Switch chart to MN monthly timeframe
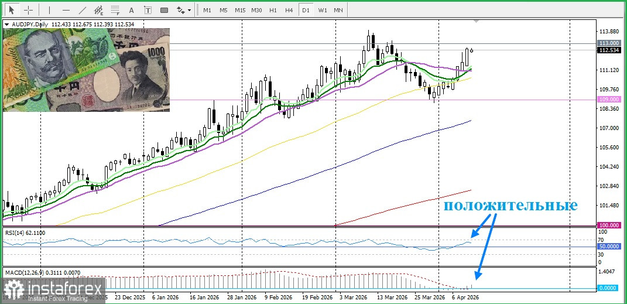Screen dimensions: 627x304 pyautogui.click(x=338, y=10)
